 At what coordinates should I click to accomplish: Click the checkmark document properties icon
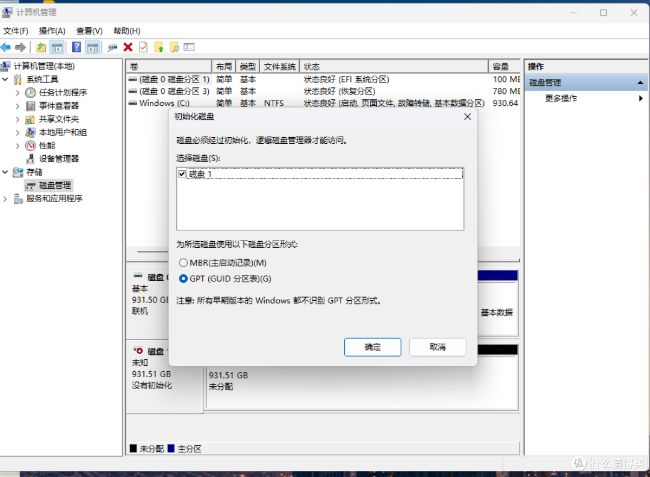point(143,48)
